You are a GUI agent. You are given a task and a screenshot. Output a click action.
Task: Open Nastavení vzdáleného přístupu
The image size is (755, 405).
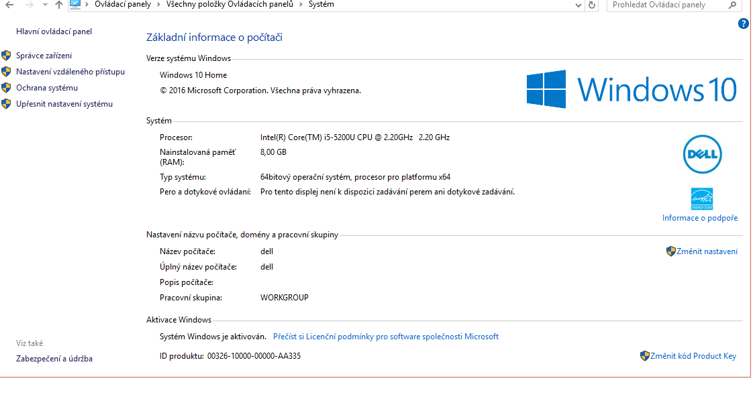click(x=70, y=72)
